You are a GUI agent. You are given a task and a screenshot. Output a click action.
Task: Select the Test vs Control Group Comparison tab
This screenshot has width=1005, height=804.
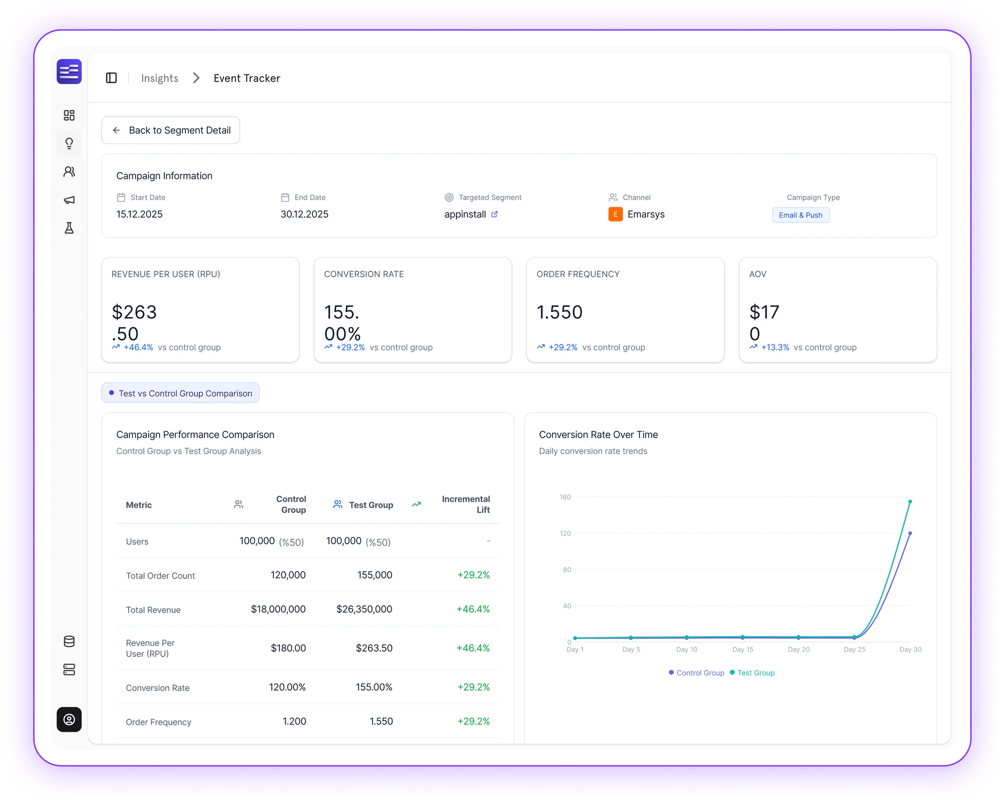pos(181,393)
